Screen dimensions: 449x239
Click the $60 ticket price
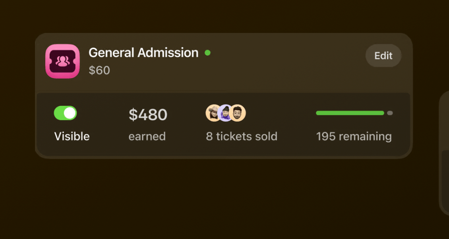click(99, 70)
